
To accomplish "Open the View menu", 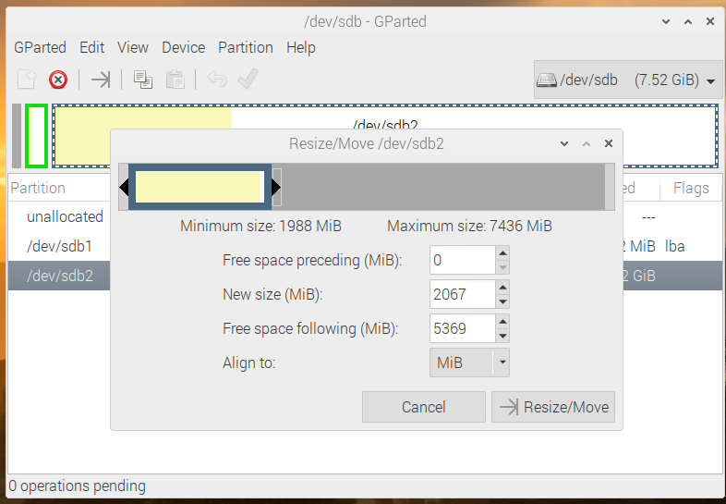I will (133, 47).
